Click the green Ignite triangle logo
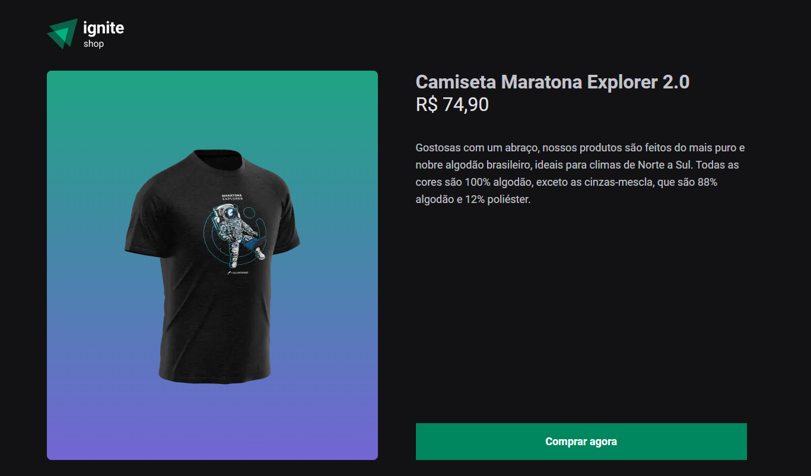811x476 pixels. (62, 33)
